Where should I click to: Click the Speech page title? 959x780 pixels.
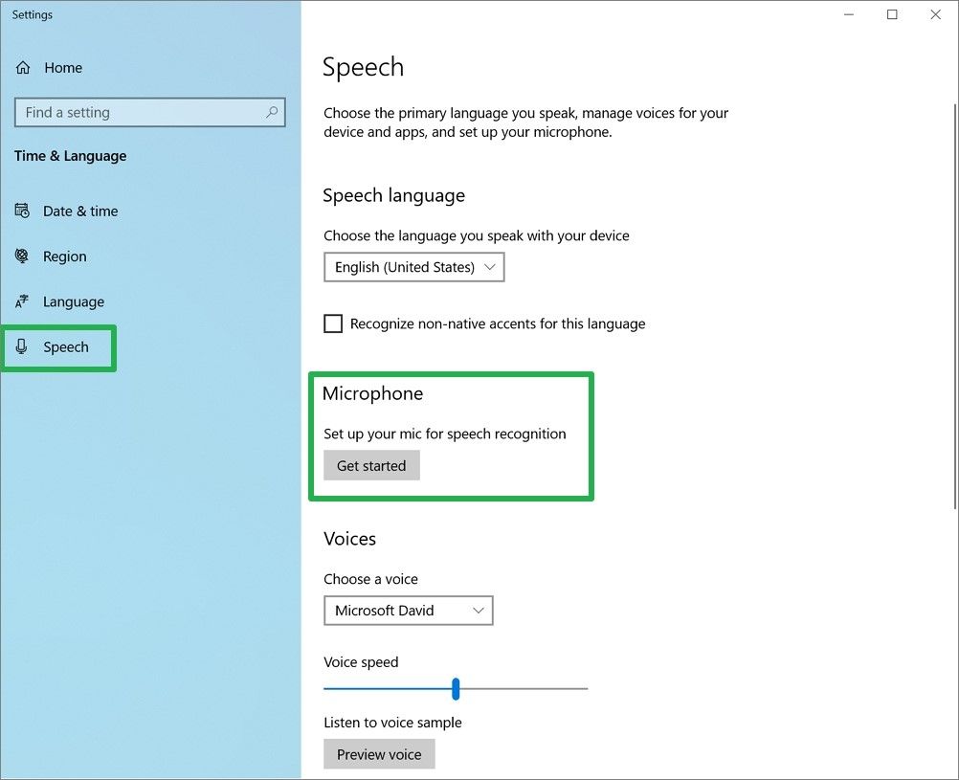click(x=364, y=67)
